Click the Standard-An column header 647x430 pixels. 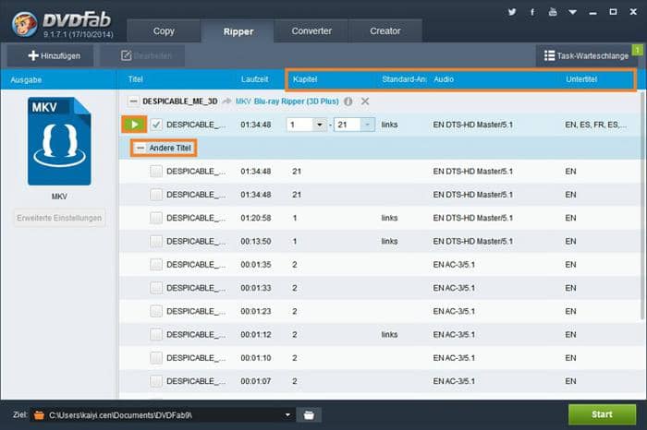click(404, 79)
